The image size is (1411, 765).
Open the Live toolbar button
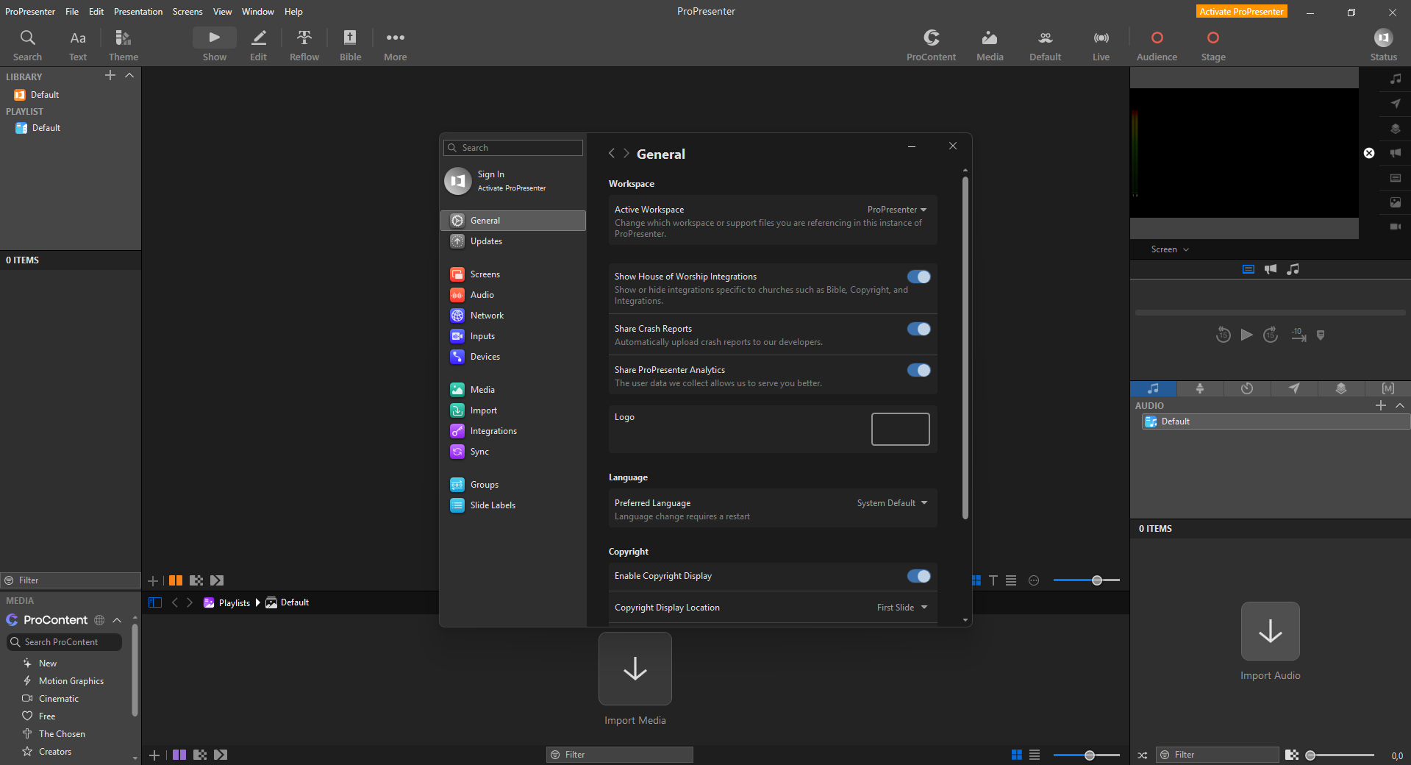(x=1101, y=45)
